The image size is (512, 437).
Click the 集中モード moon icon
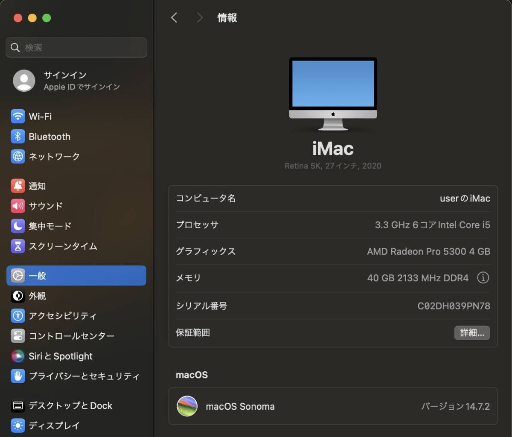pyautogui.click(x=17, y=226)
